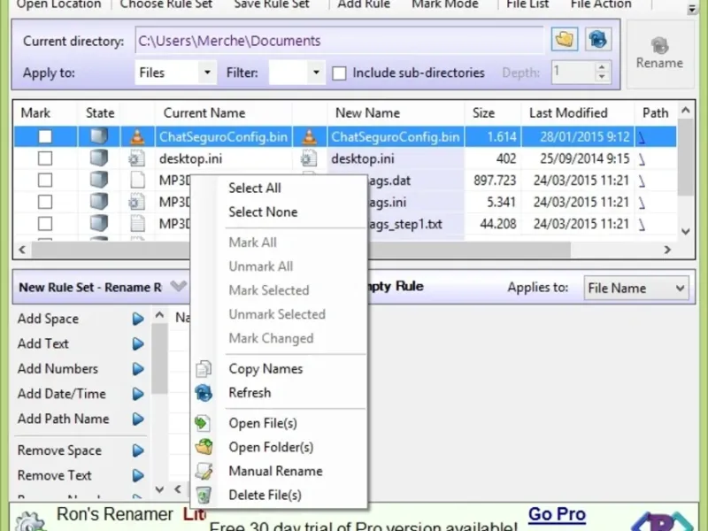Click the state cube icon for desktop.ini
The height and width of the screenshot is (531, 708).
[x=99, y=158]
